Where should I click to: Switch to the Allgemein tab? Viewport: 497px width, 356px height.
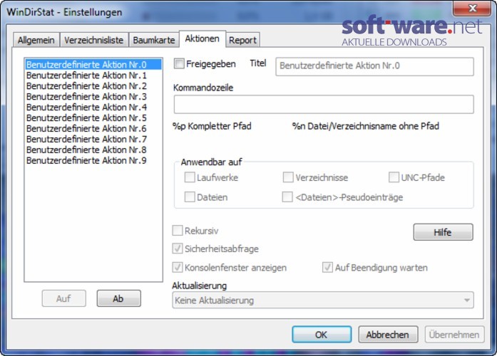[x=36, y=40]
